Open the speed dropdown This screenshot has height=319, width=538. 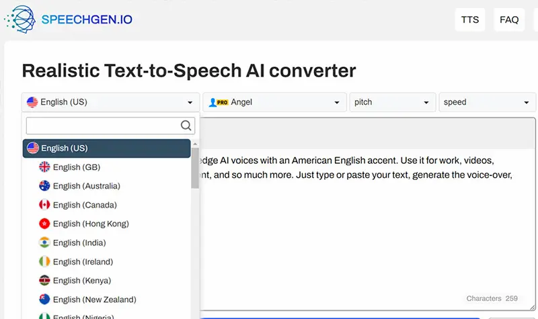tap(487, 102)
